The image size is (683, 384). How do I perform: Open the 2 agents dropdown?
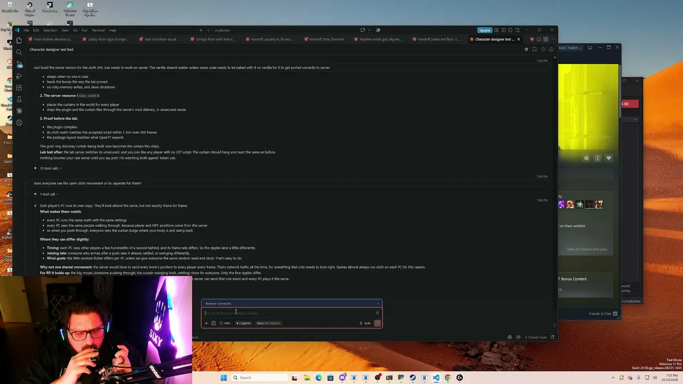(x=243, y=323)
